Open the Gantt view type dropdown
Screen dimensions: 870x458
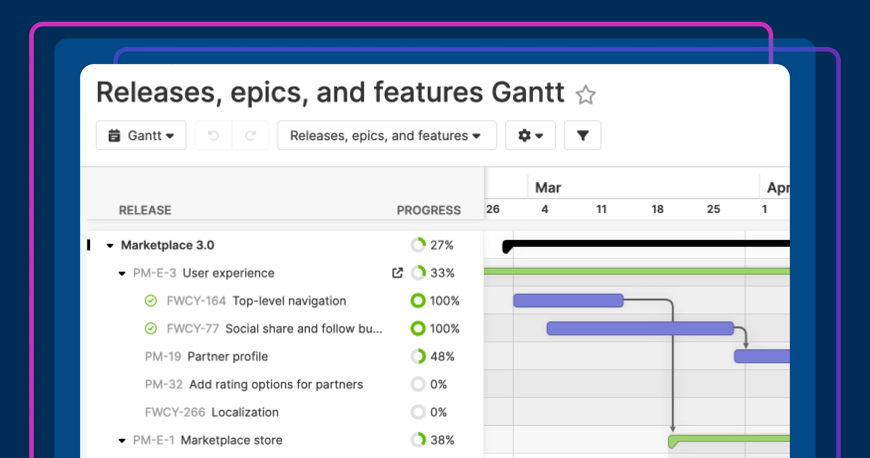141,136
